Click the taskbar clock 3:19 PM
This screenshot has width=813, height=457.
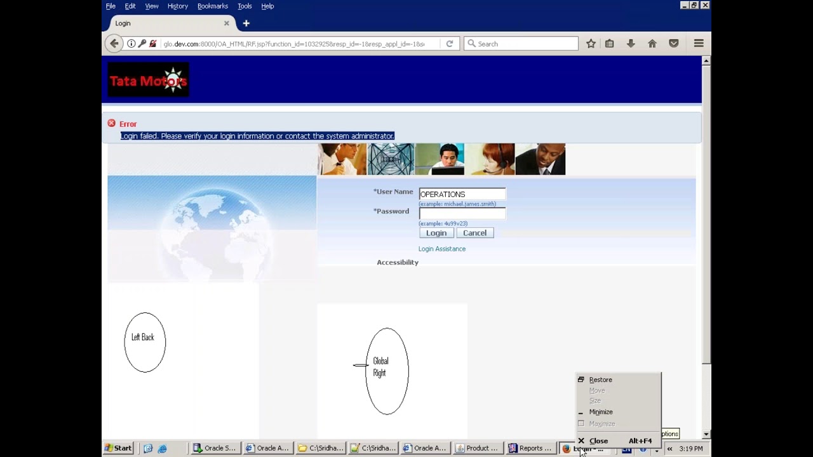coord(691,449)
